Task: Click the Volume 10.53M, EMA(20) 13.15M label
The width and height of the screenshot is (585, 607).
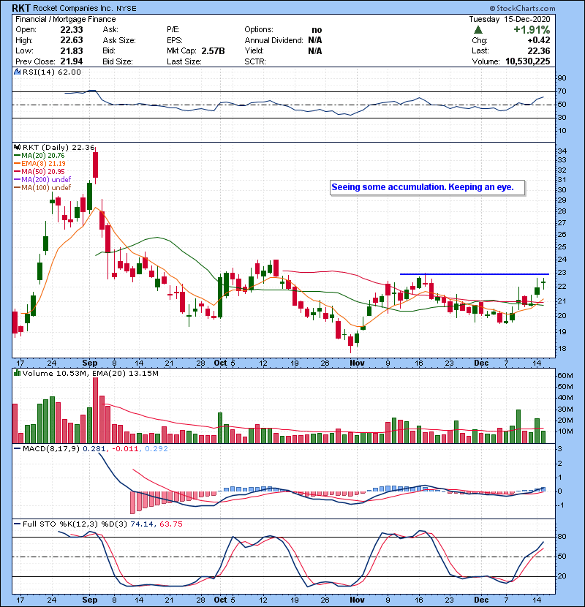Action: [91, 374]
